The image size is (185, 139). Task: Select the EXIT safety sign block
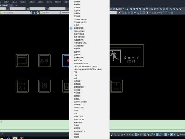pyautogui.click(x=127, y=56)
